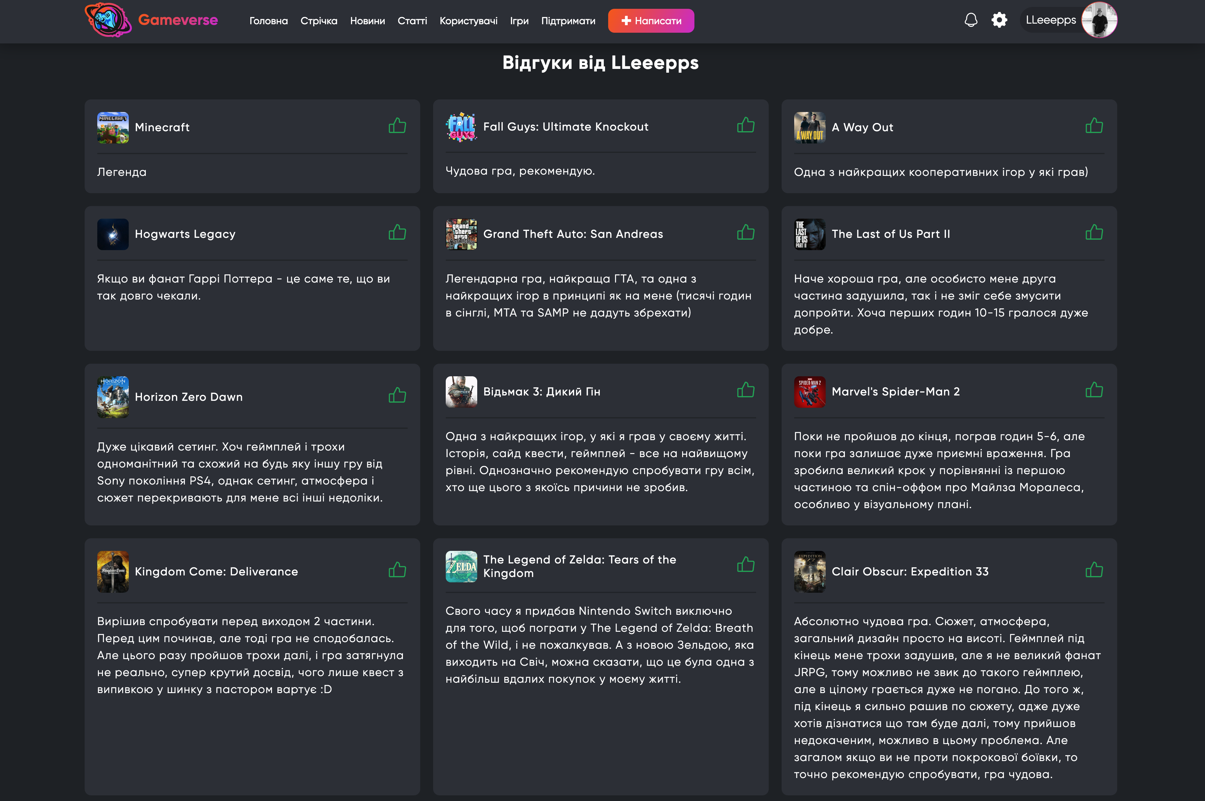The image size is (1205, 801).
Task: Click the 'Відгуки від LLeeepps' heading
Action: pyautogui.click(x=601, y=62)
